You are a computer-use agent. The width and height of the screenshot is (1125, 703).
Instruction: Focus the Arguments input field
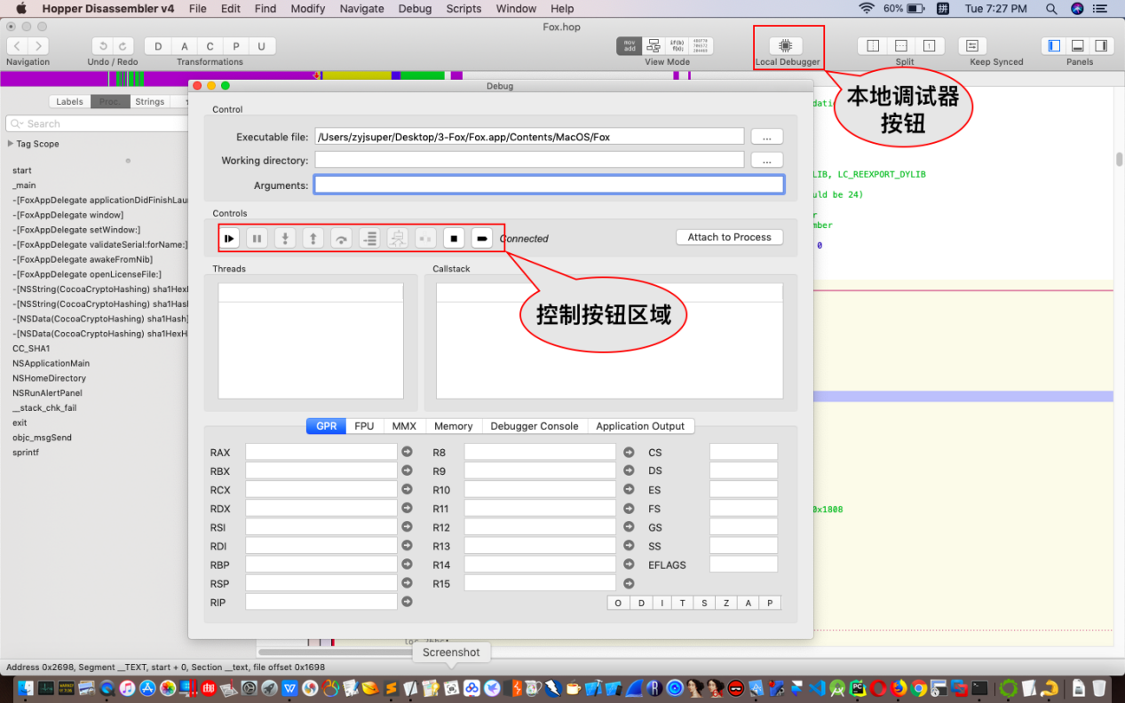tap(549, 185)
